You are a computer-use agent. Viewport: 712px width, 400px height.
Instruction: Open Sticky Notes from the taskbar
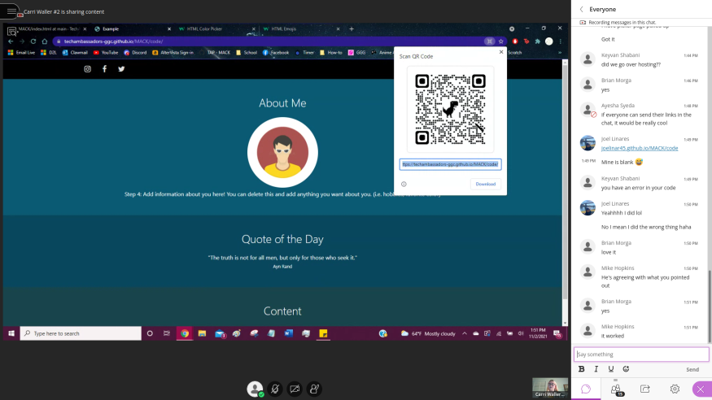[x=323, y=333]
